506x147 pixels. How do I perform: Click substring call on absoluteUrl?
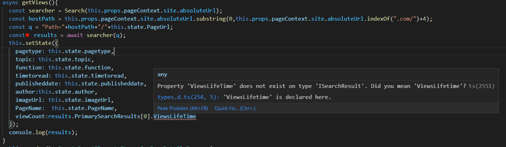pos(212,19)
